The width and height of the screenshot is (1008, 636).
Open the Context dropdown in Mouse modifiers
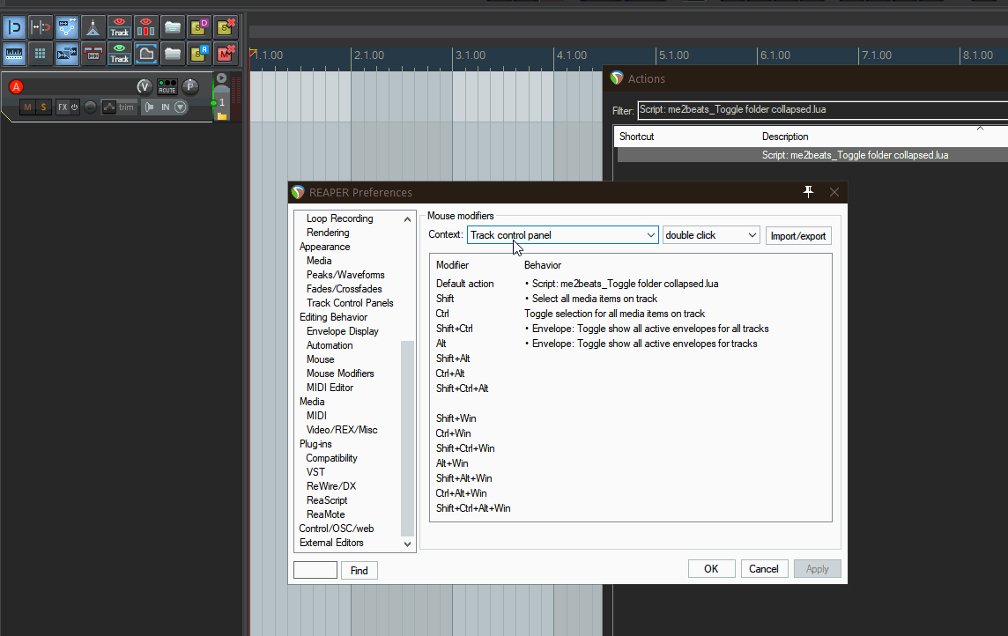click(x=562, y=235)
